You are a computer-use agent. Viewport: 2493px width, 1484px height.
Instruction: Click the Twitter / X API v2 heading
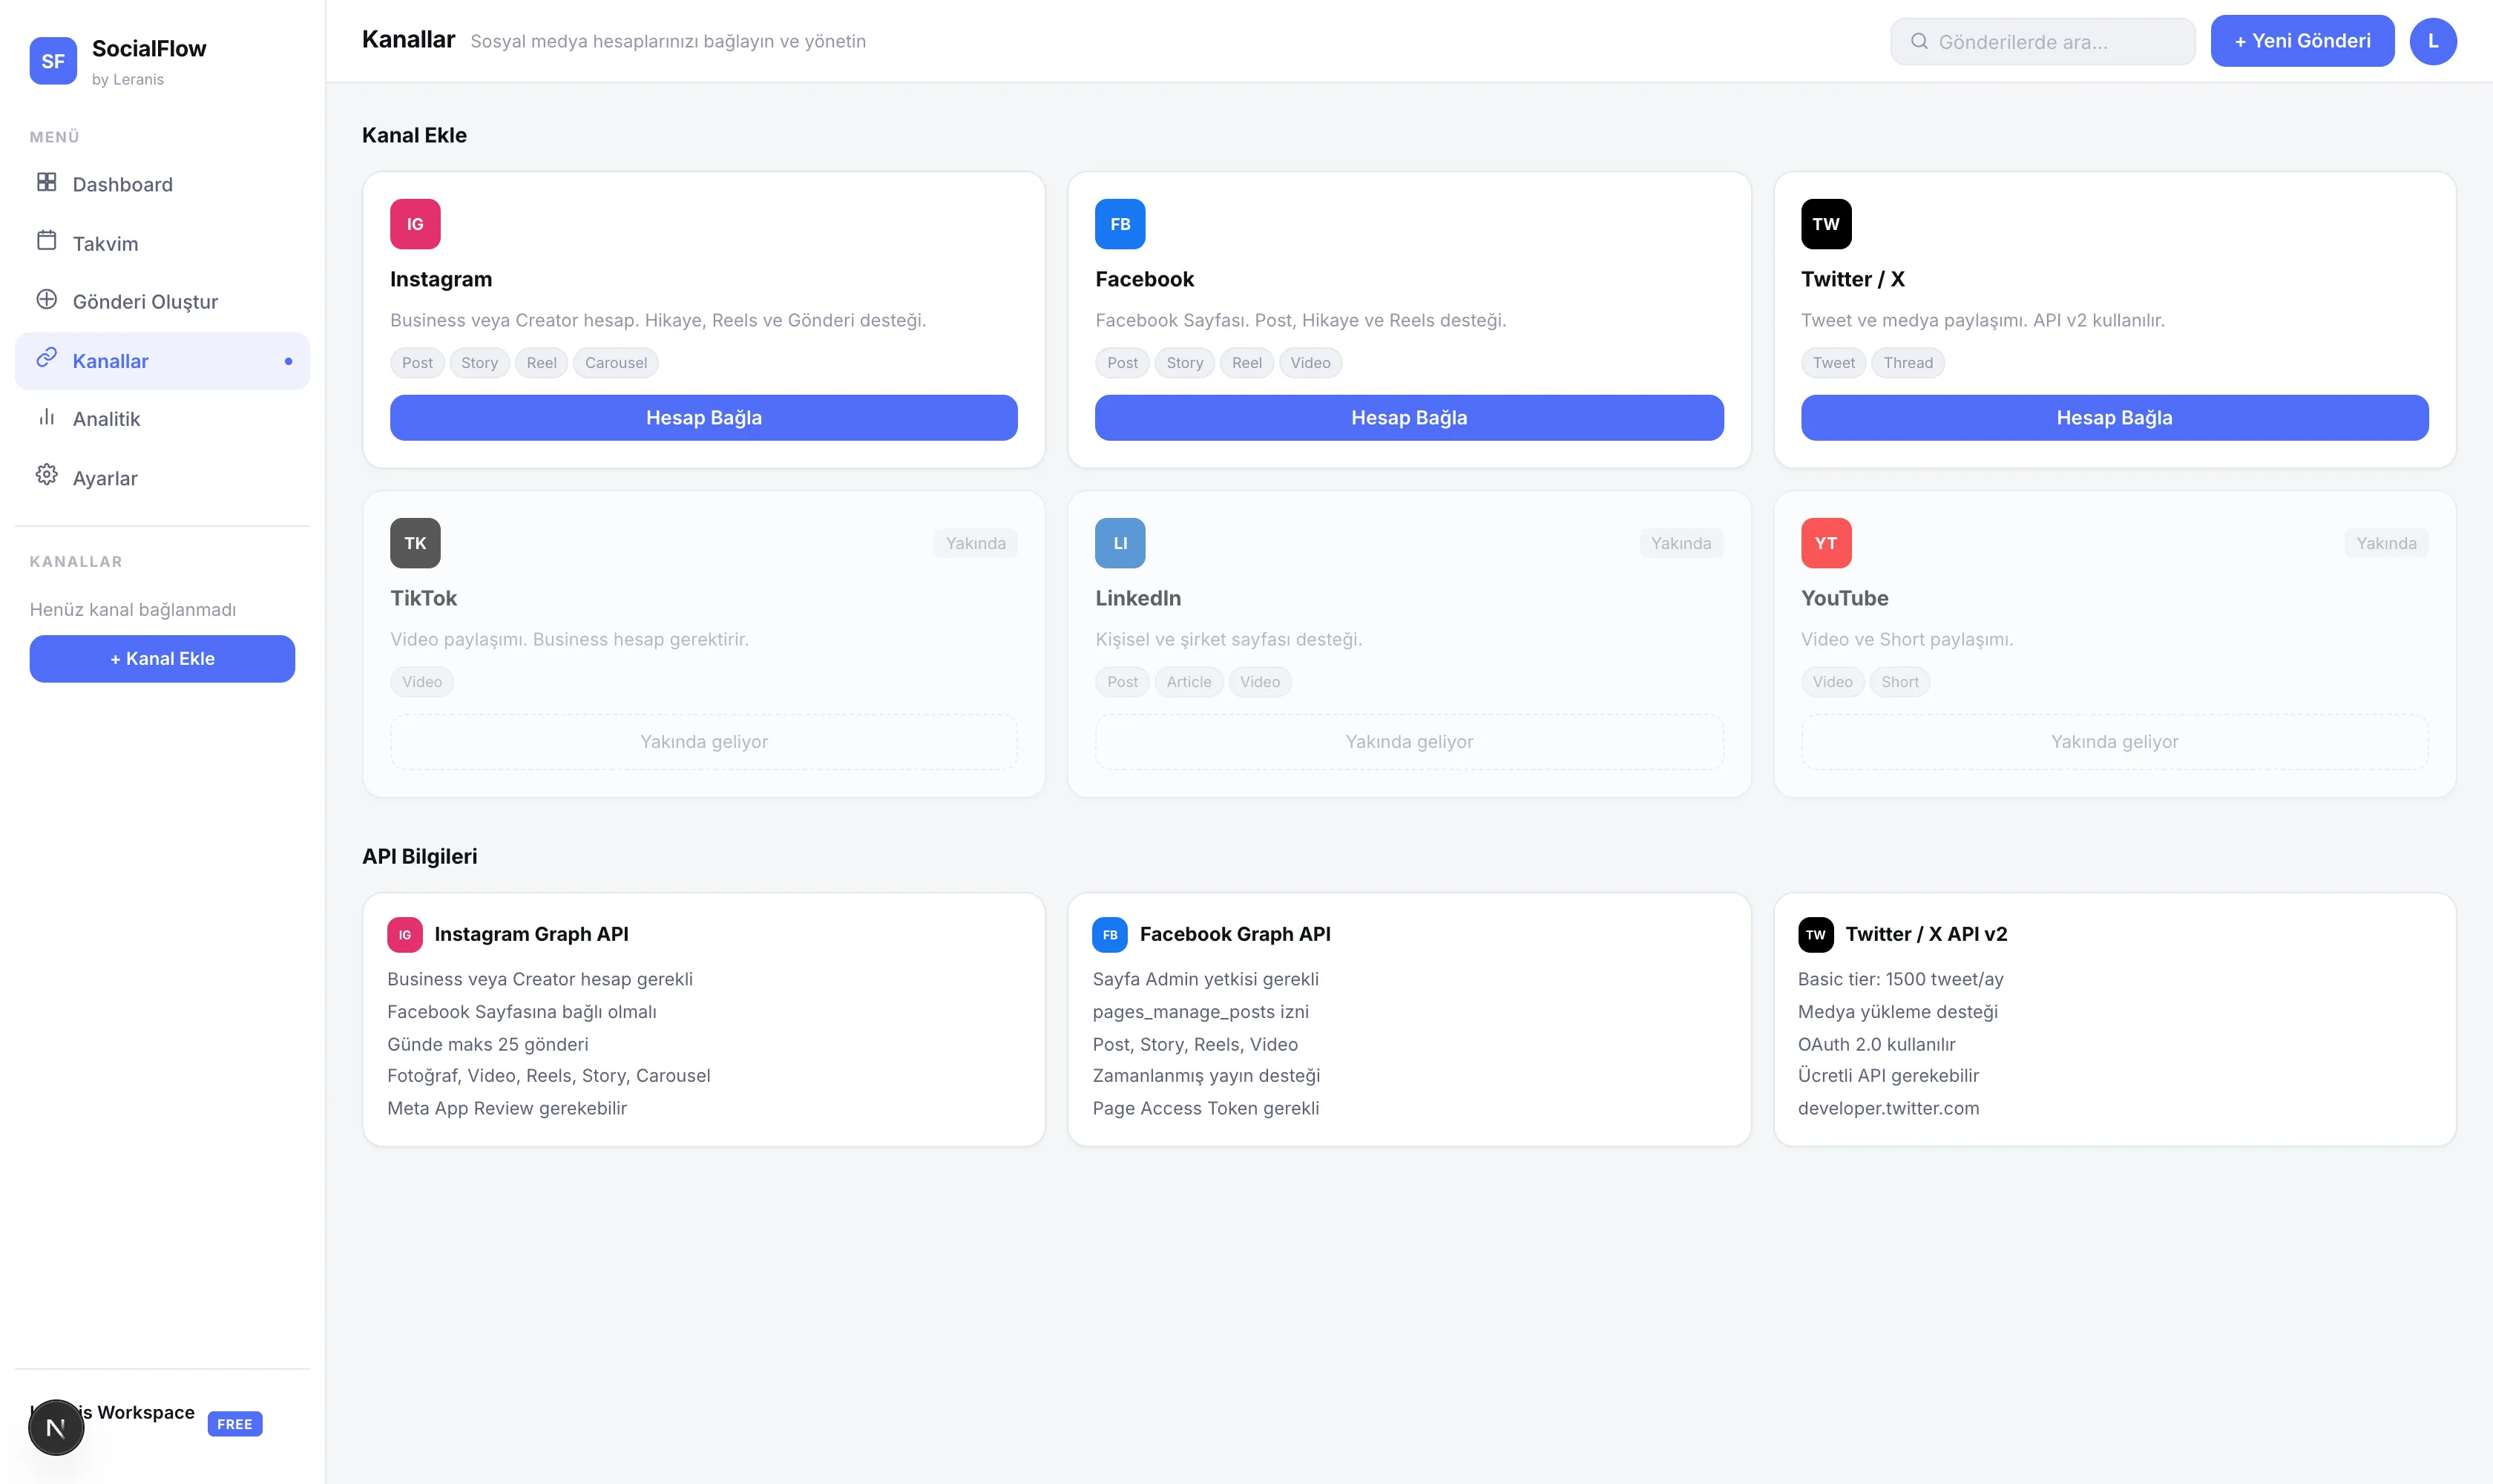pyautogui.click(x=1927, y=934)
